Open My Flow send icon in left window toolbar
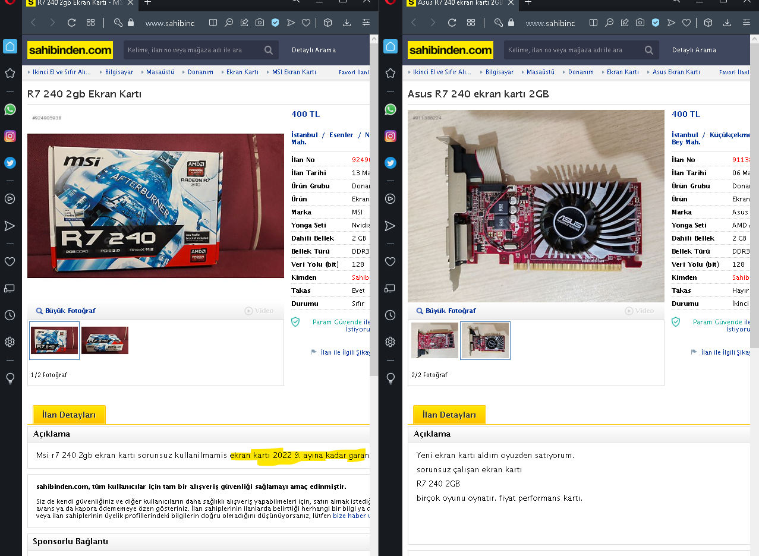 291,23
